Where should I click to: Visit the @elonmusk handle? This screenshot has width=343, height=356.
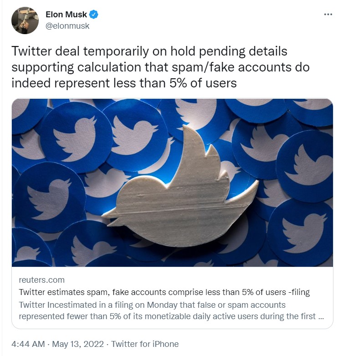tap(67, 26)
